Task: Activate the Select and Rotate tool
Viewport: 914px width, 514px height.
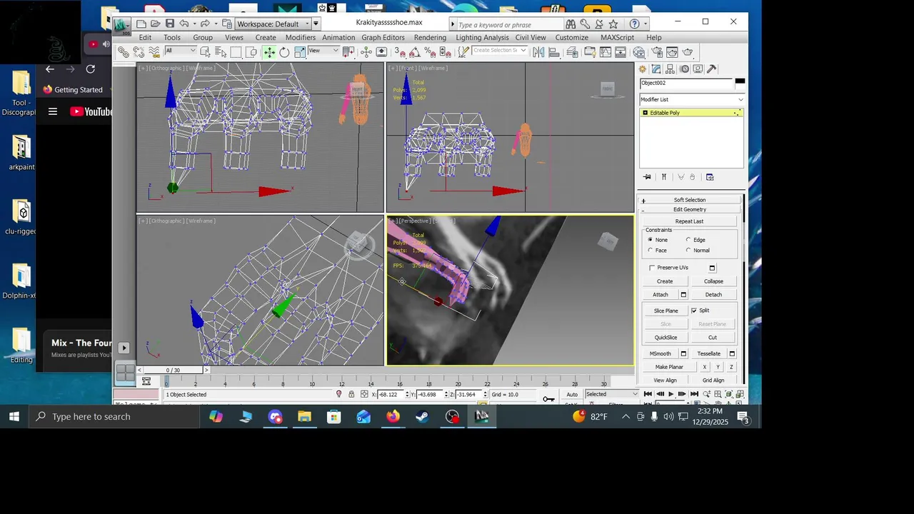Action: [284, 52]
